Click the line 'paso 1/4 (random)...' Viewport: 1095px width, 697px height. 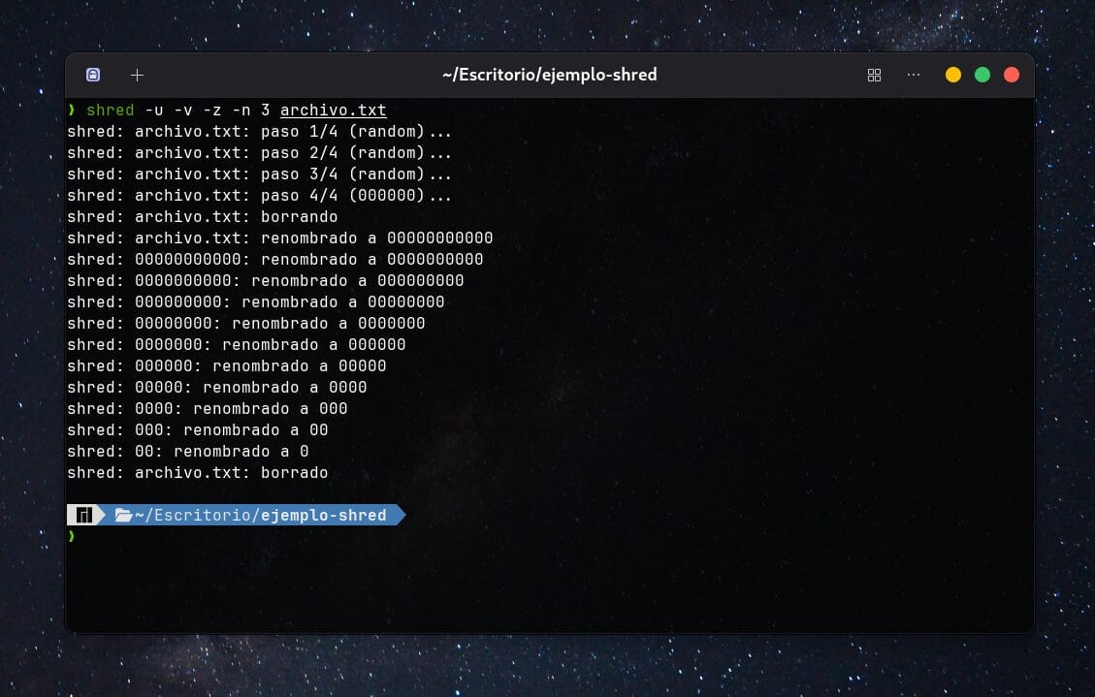[x=260, y=131]
